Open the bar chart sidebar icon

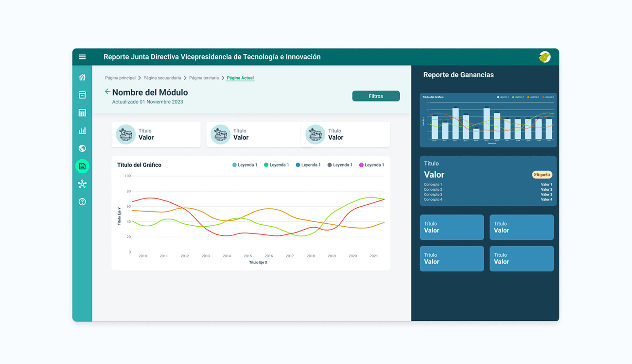(x=82, y=131)
